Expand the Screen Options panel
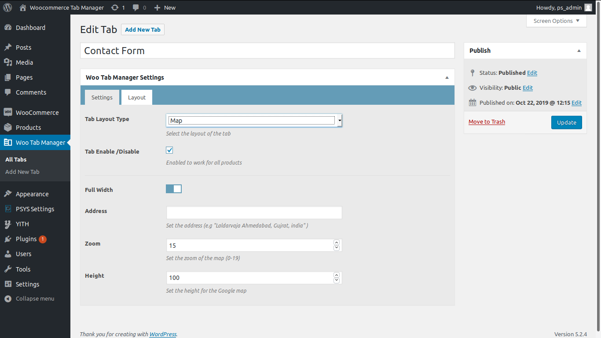This screenshot has height=338, width=601. click(556, 21)
